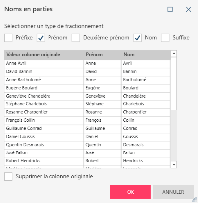Screen dimensions: 198x203
Task: Enable the Deuxième prénom checkbox
Action: tap(76, 38)
